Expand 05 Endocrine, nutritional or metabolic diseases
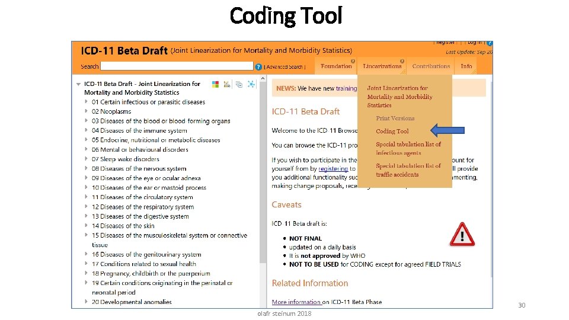 [x=86, y=139]
